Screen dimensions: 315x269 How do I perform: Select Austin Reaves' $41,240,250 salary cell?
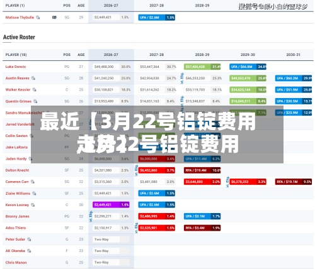[x=112, y=78]
